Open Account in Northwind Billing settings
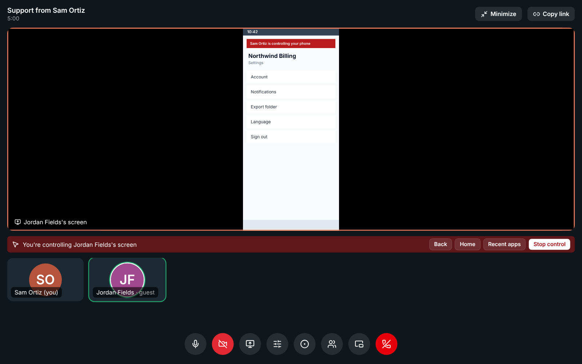Screen dimensions: 582x364 pyautogui.click(x=291, y=77)
